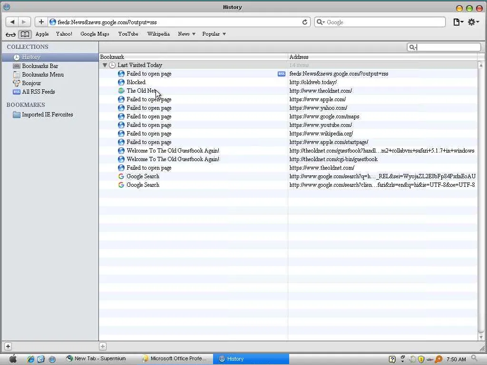Viewport: 487px width, 365px height.
Task: Select the https://www.yahoo.com/ address row
Action: [x=288, y=108]
